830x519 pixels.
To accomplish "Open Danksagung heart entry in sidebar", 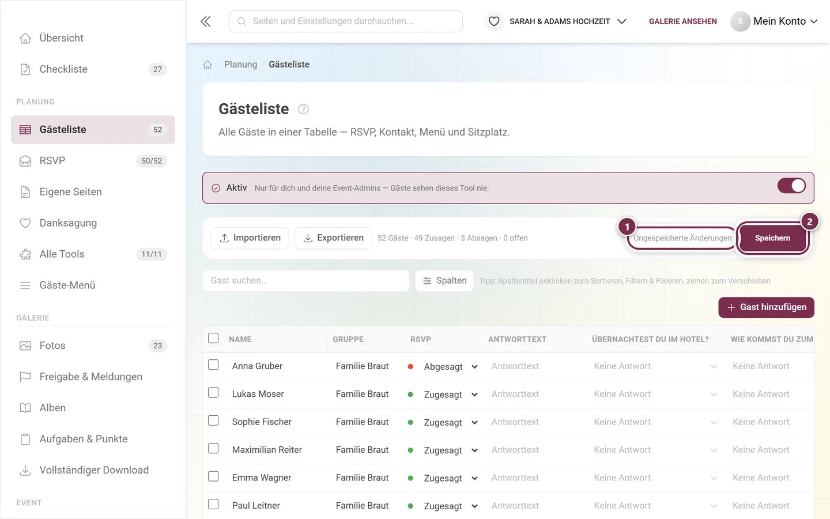I will tap(93, 223).
